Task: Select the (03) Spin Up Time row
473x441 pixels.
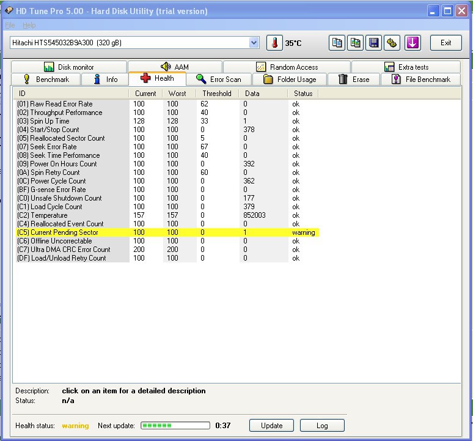Action: pos(166,121)
